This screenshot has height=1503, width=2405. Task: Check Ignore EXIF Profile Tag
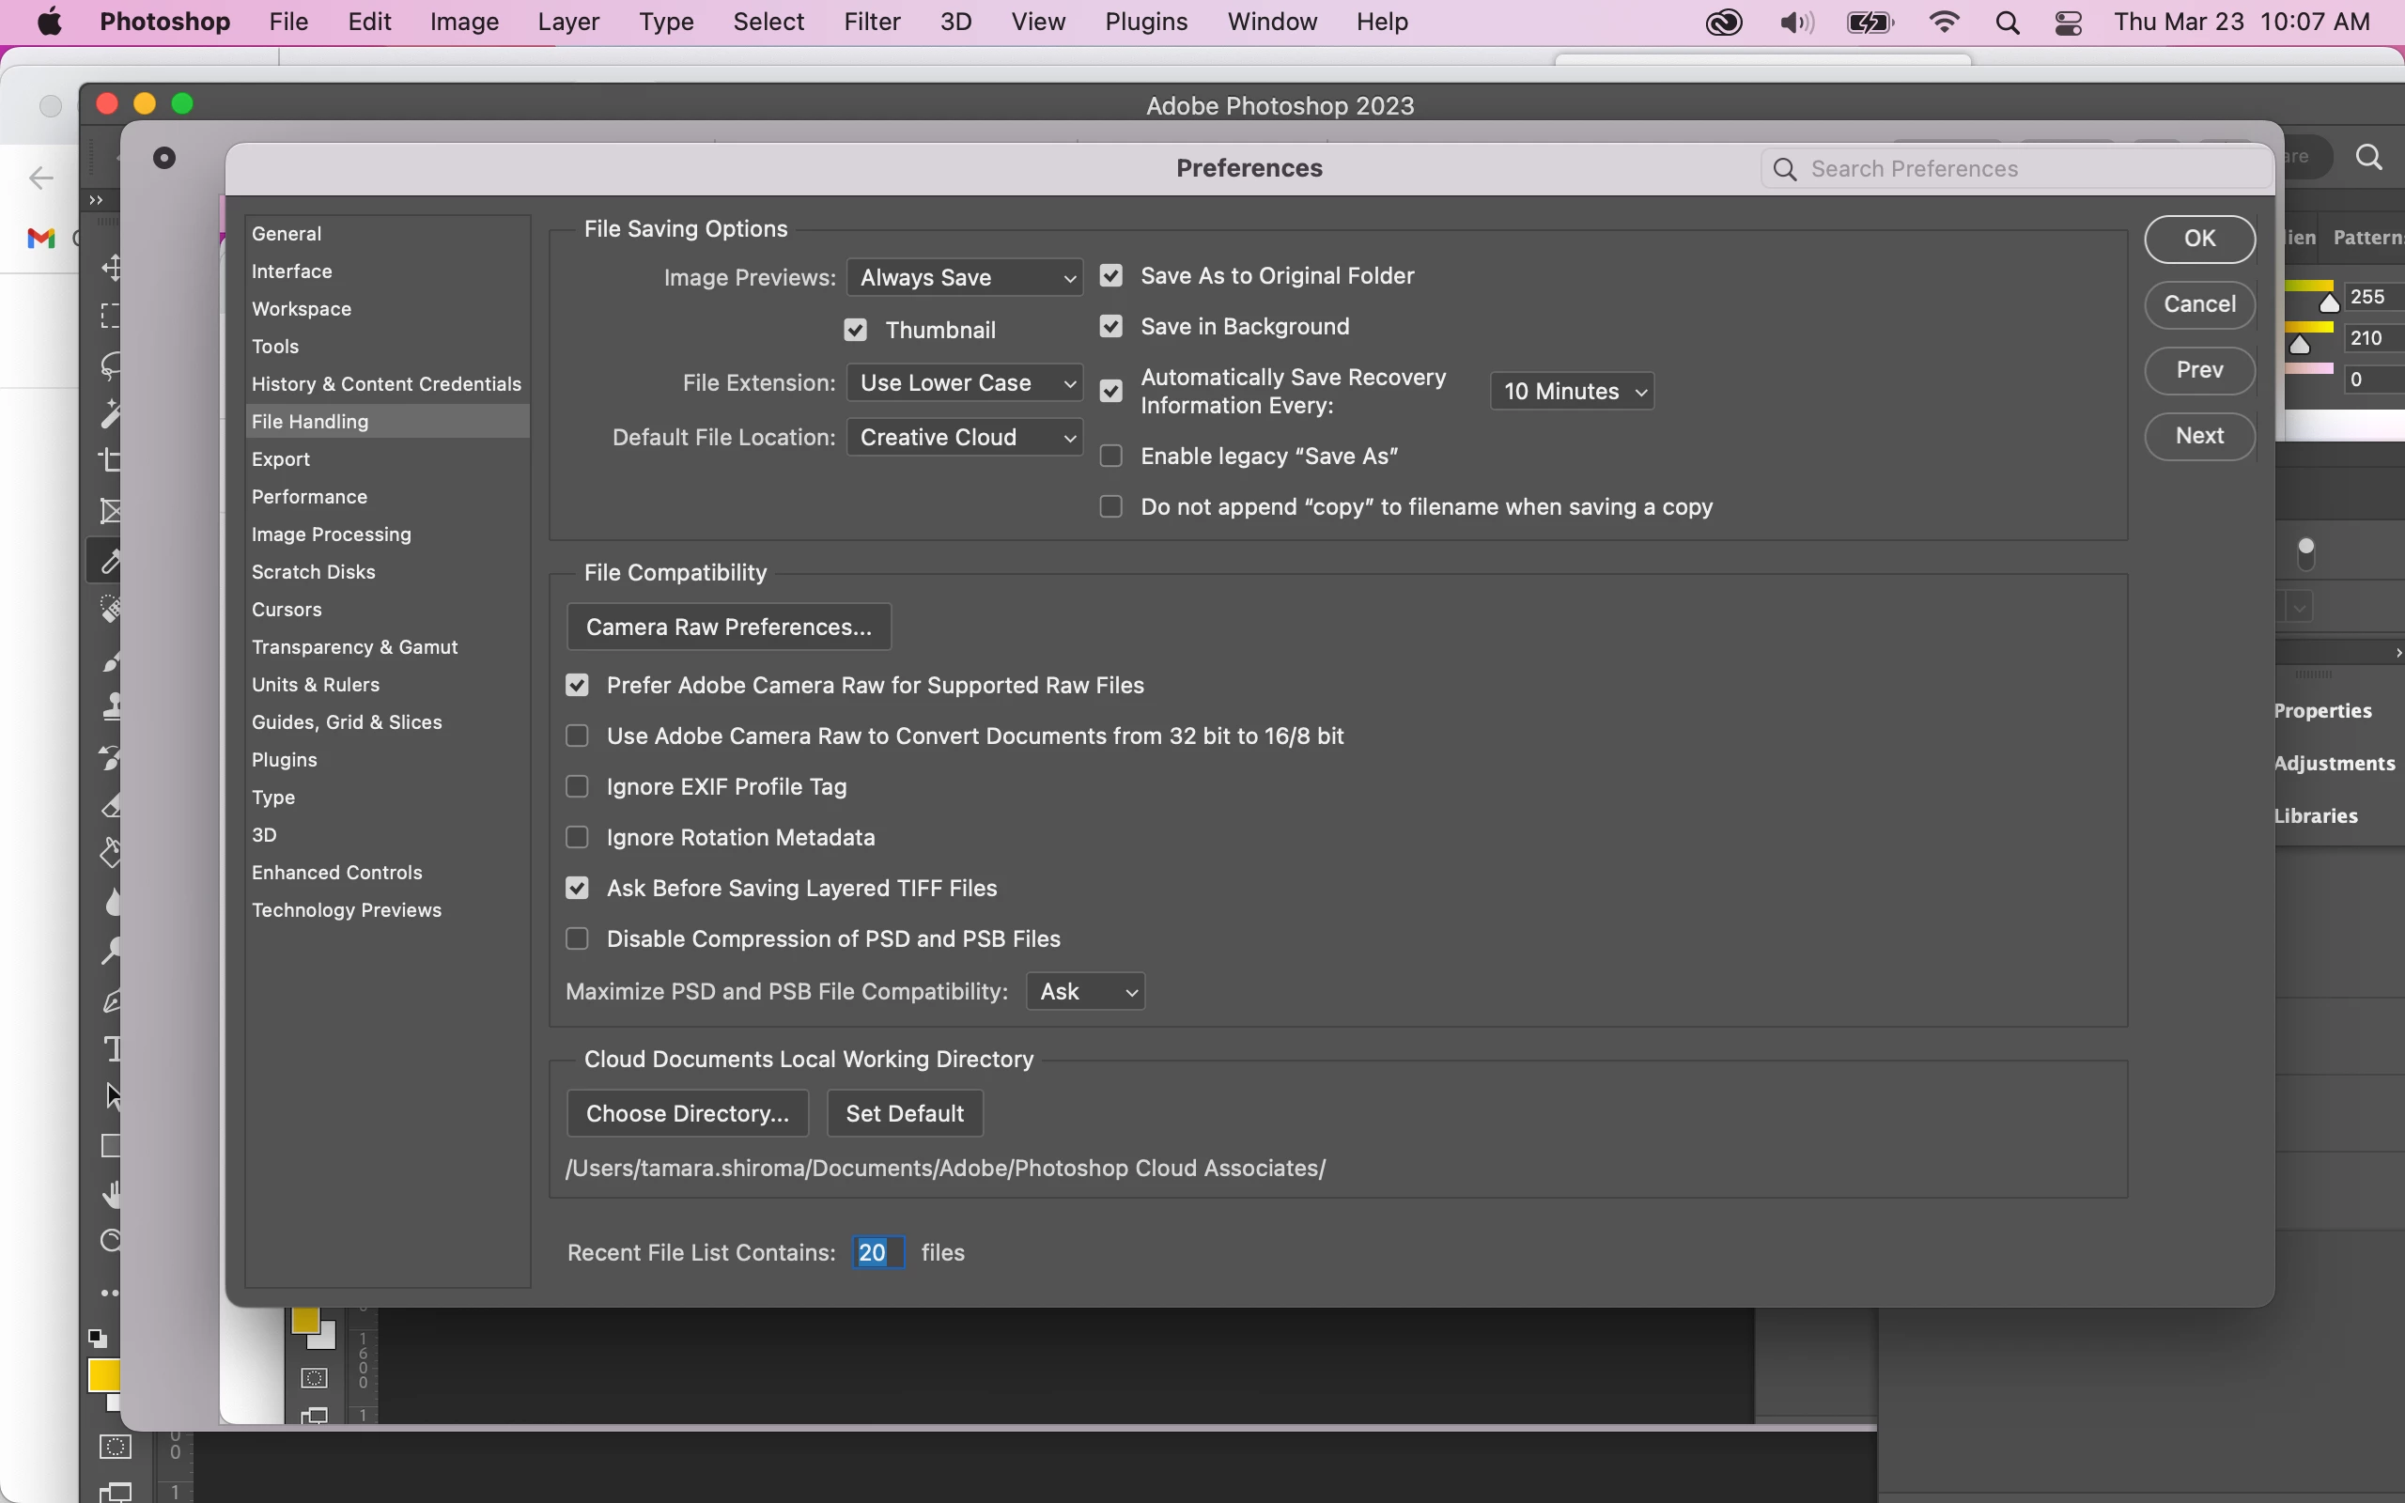tap(578, 787)
